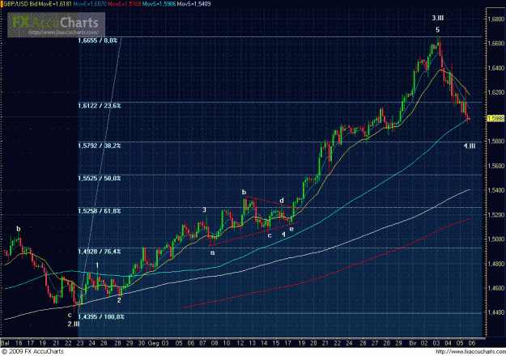
Task: Select the "1,6600" price axis value
Action: [x=496, y=44]
